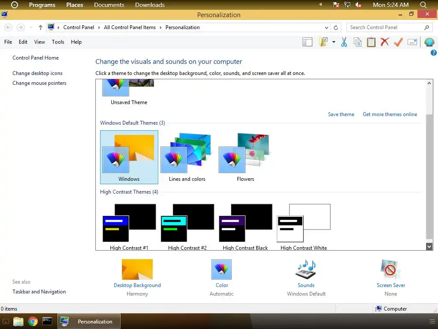Select the High Contrast #1 theme

point(129,226)
